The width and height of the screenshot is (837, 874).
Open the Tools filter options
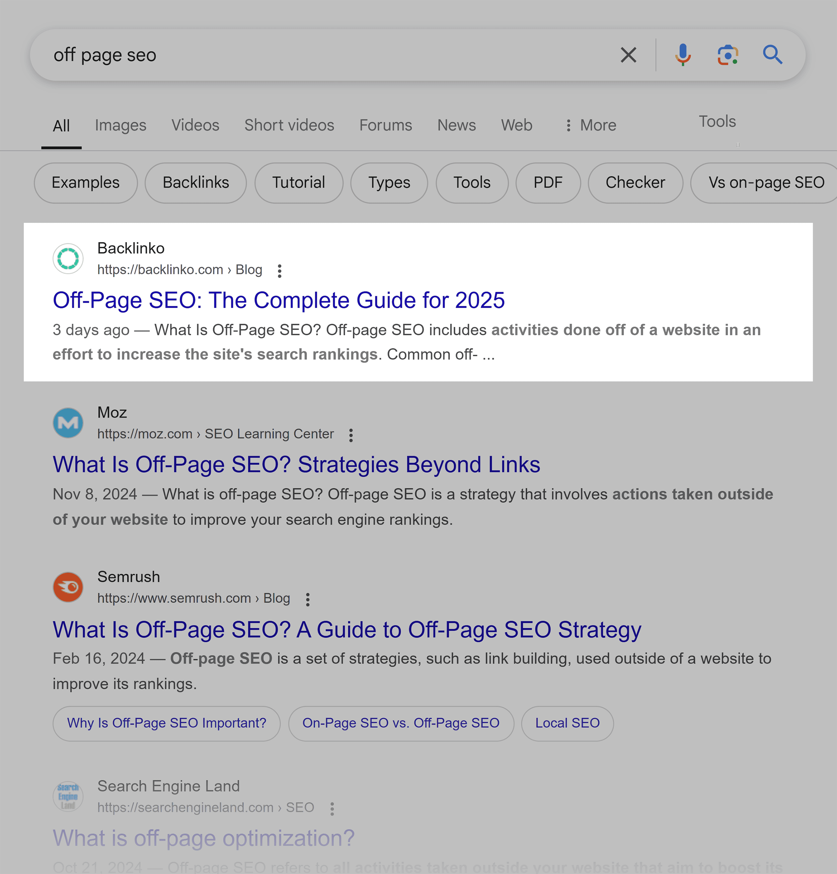pyautogui.click(x=717, y=121)
